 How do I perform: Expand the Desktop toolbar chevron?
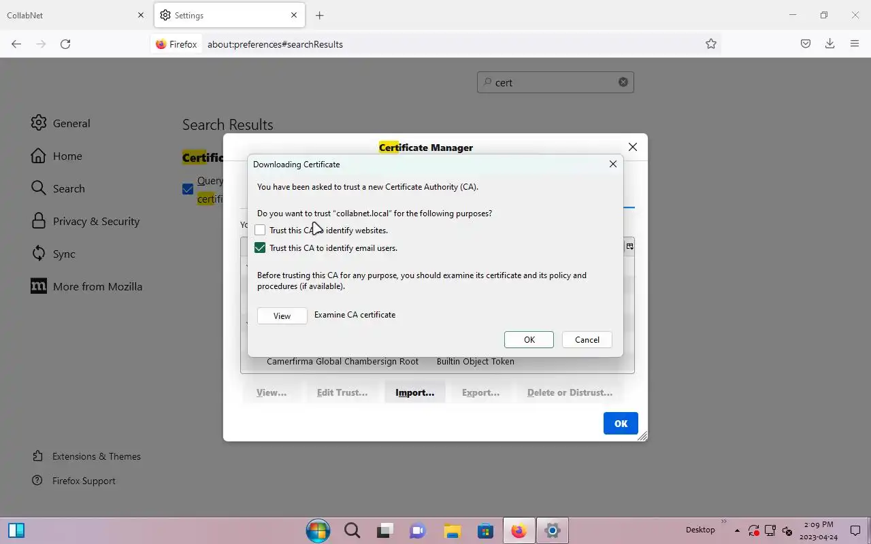[x=724, y=522]
